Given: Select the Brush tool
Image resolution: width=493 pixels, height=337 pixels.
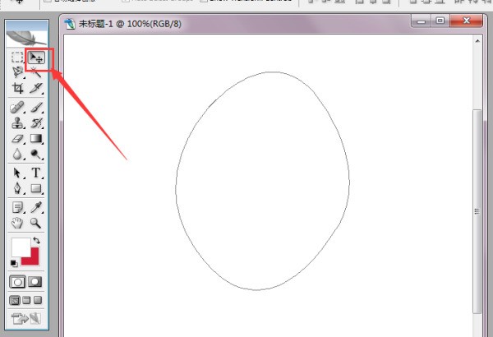Looking at the screenshot, I should 36,108.
